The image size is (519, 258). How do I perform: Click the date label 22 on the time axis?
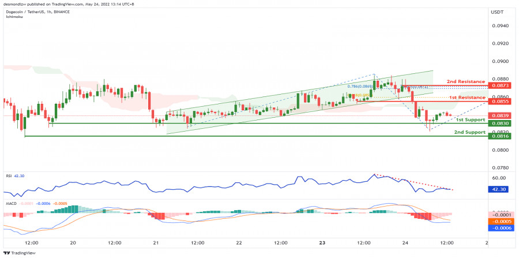pyautogui.click(x=239, y=243)
